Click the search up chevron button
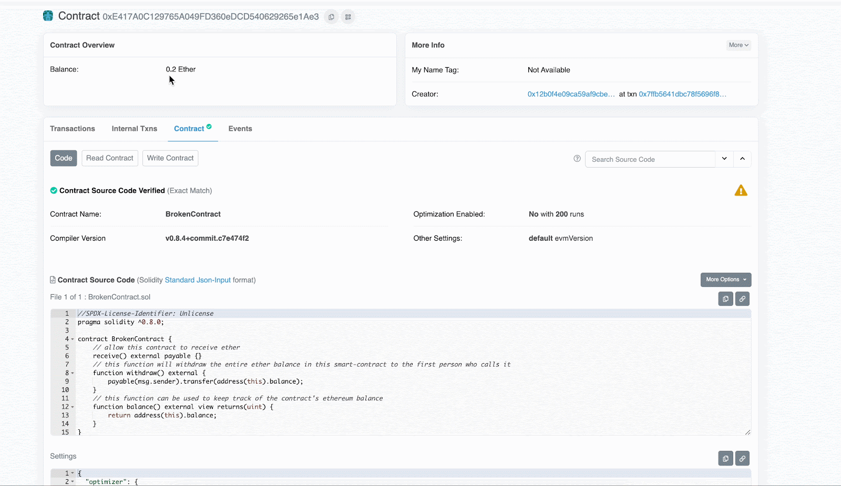The width and height of the screenshot is (841, 486). 742,159
